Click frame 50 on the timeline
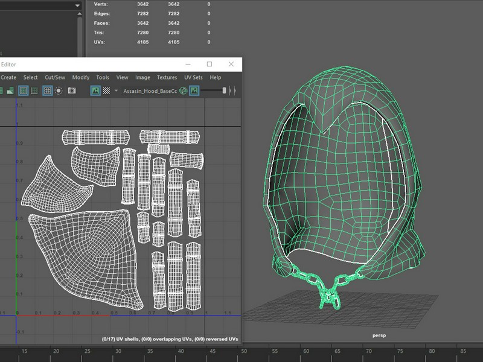Image resolution: width=483 pixels, height=362 pixels. click(x=244, y=351)
